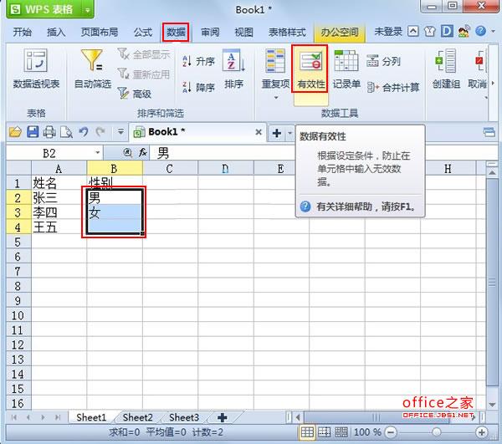Click the Undo arrow icon
502x444 pixels.
[83, 132]
